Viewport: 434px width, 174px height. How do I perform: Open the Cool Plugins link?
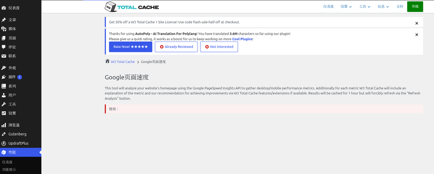tap(242, 39)
